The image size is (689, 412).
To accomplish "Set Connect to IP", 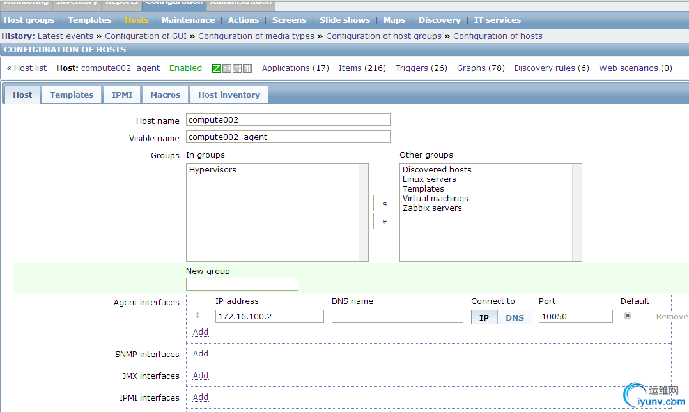I will [484, 317].
